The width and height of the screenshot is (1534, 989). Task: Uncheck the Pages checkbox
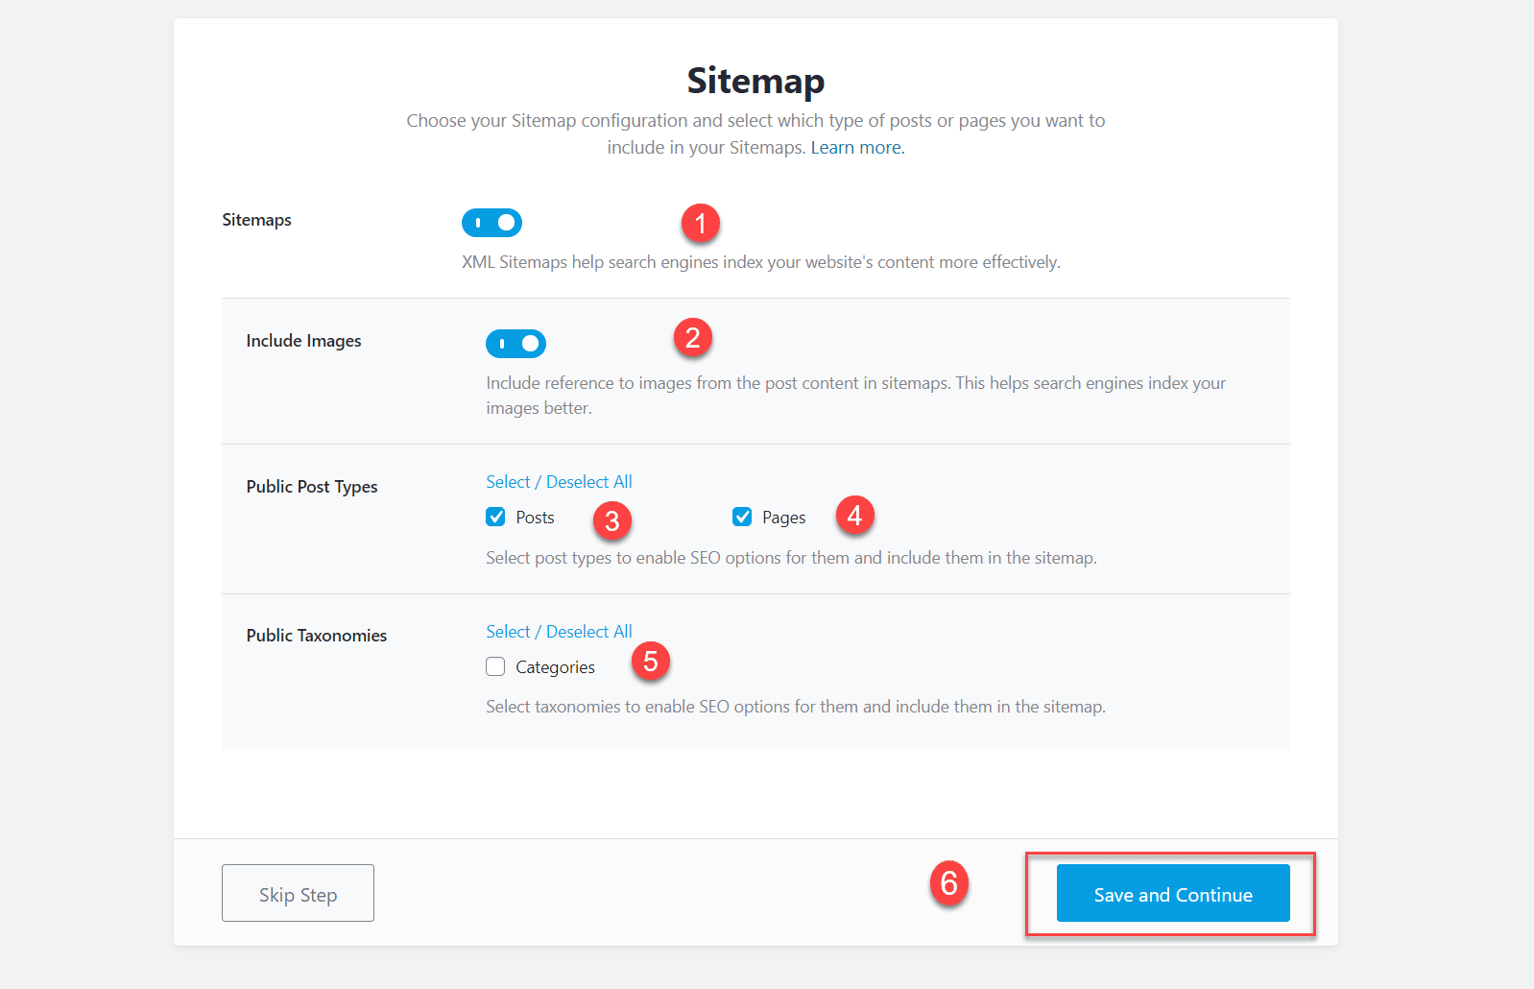point(742,517)
